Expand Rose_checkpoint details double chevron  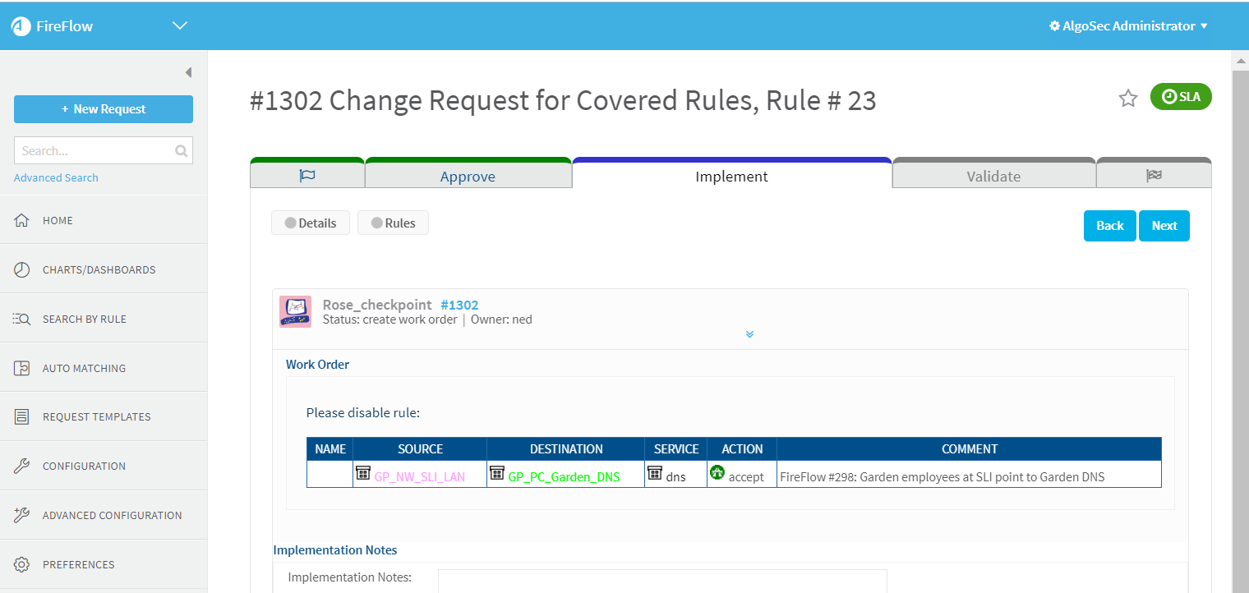[749, 334]
